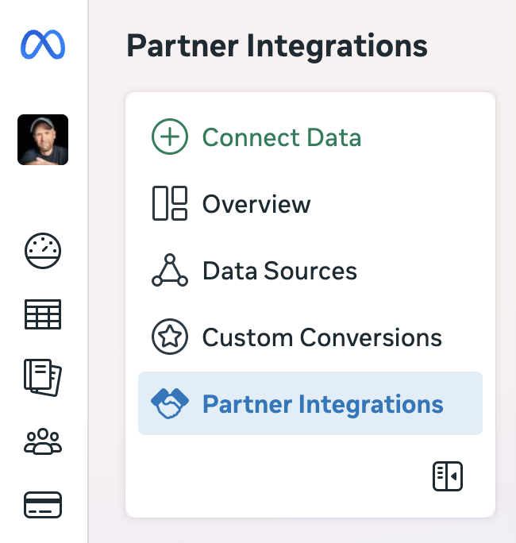Click the Custom Conversions star icon

pyautogui.click(x=170, y=337)
